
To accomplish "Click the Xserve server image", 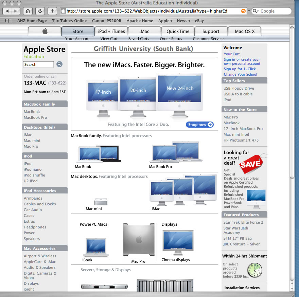I will tap(104, 287).
